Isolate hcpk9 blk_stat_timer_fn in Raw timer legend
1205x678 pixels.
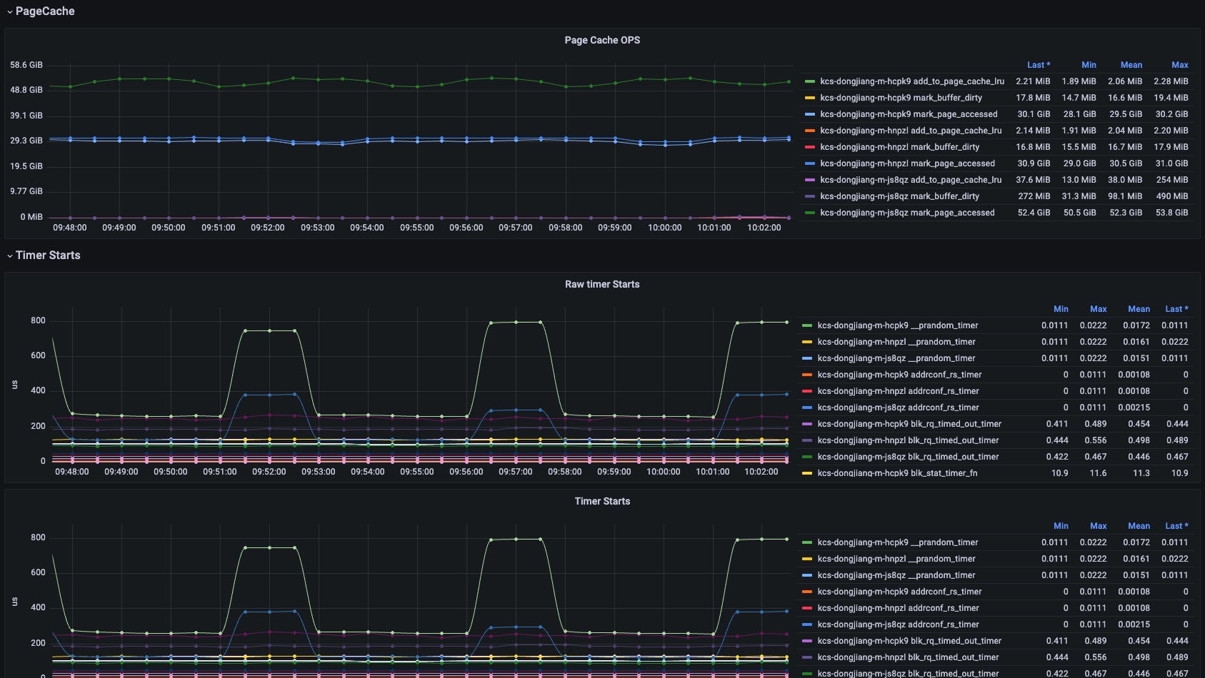tap(897, 473)
